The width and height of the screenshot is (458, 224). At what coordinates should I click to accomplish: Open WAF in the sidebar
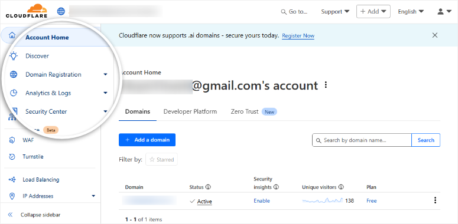(28, 140)
